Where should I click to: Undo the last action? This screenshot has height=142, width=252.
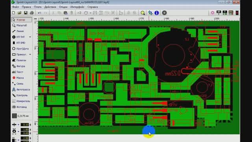pos(39,13)
